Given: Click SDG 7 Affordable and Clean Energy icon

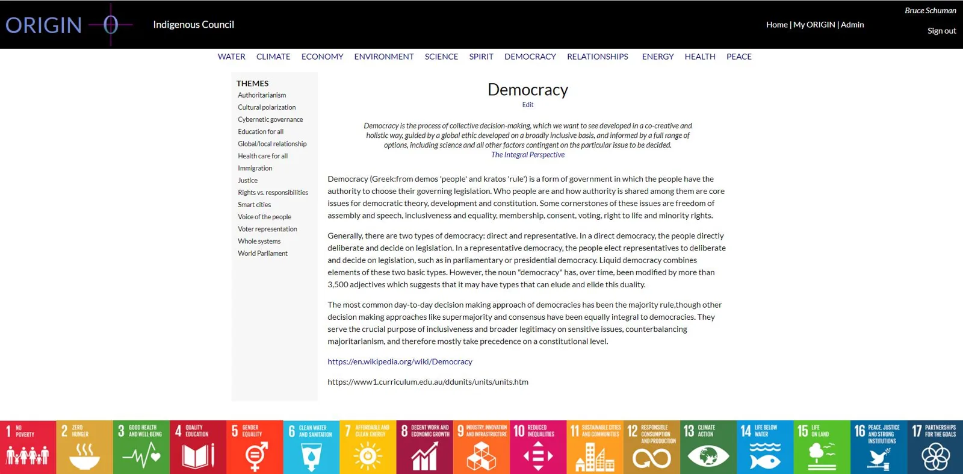Looking at the screenshot, I should (368, 447).
